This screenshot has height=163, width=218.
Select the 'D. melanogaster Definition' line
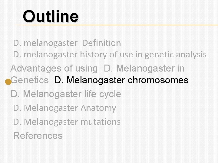67,43
